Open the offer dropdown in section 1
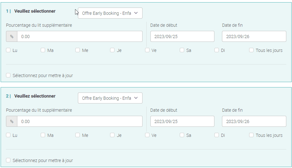 pyautogui.click(x=110, y=13)
